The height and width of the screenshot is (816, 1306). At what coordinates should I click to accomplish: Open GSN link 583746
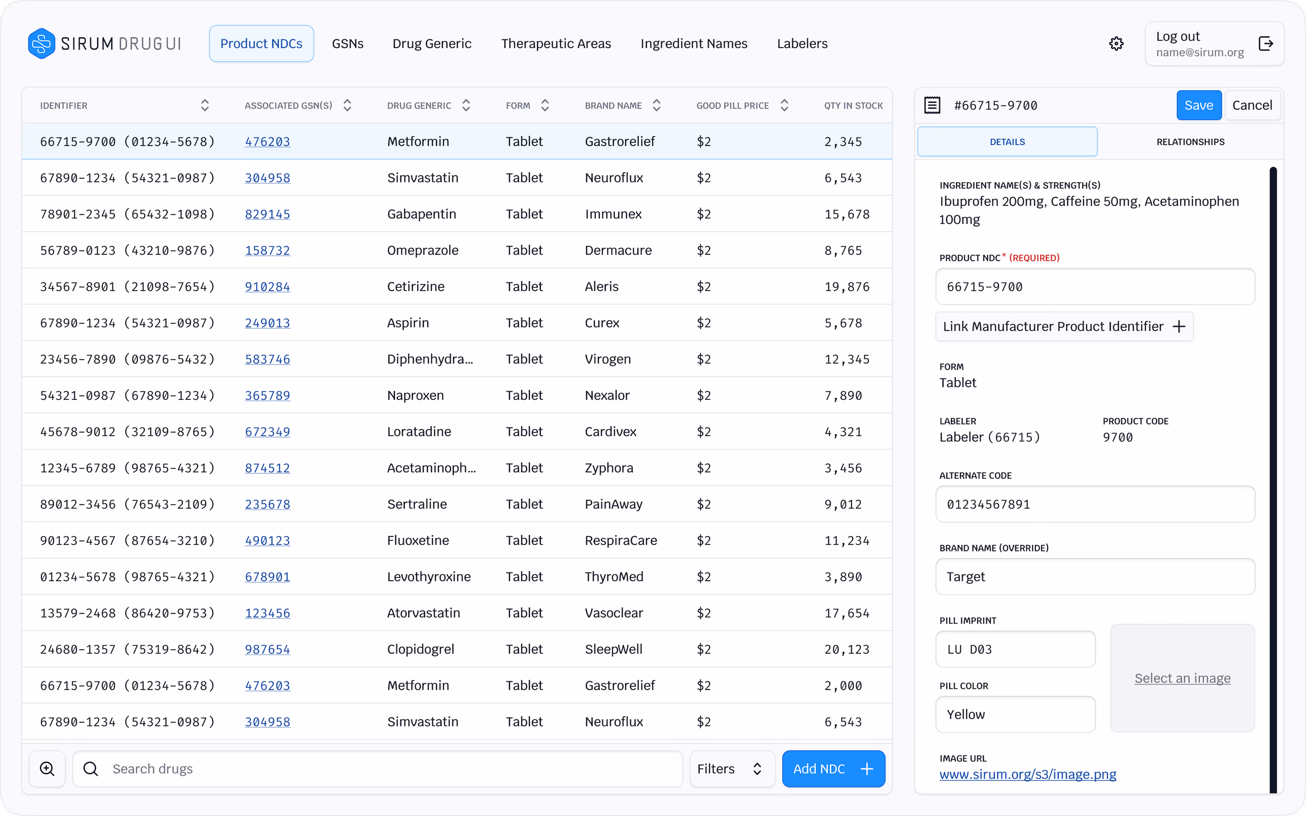(x=268, y=359)
